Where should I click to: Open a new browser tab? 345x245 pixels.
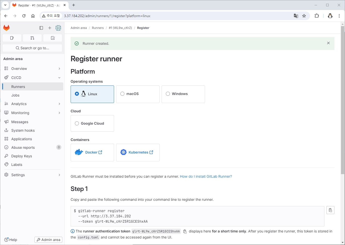click(74, 5)
